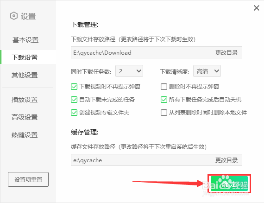The image size is (264, 203).
Task: Switch to 高级设置
Action: tap(25, 117)
